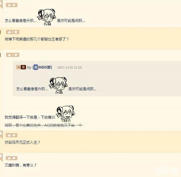
Task: Downvote the 又瞎折腾 comment
Action: click(x=14, y=158)
